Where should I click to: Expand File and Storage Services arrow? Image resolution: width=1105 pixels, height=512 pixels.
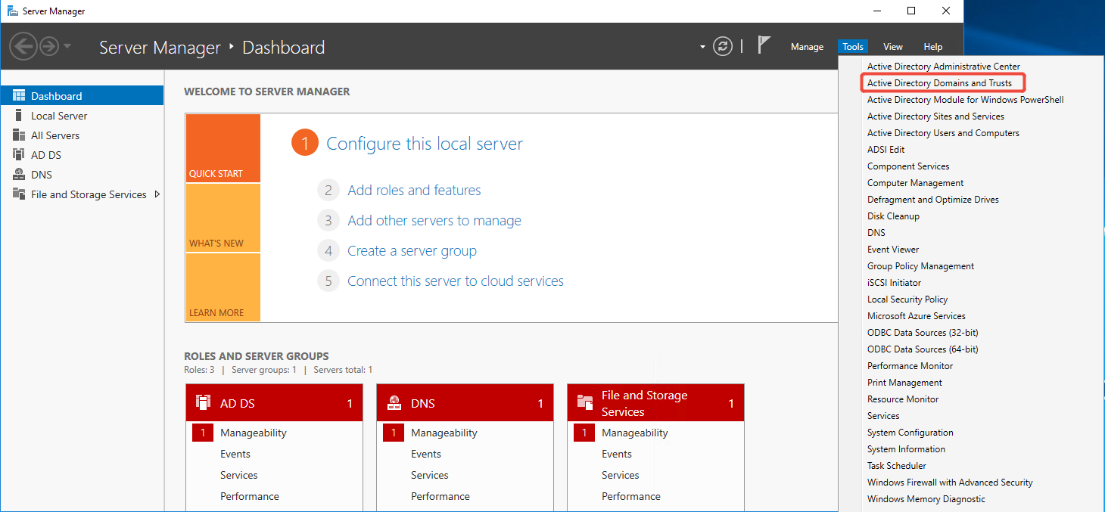[x=157, y=194]
